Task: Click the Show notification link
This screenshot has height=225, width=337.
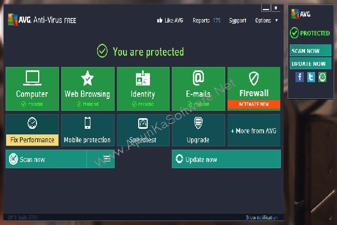Action: click(x=262, y=218)
